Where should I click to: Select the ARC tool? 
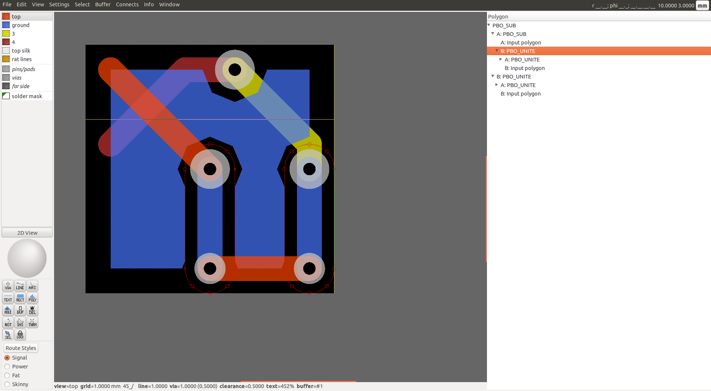(x=32, y=285)
